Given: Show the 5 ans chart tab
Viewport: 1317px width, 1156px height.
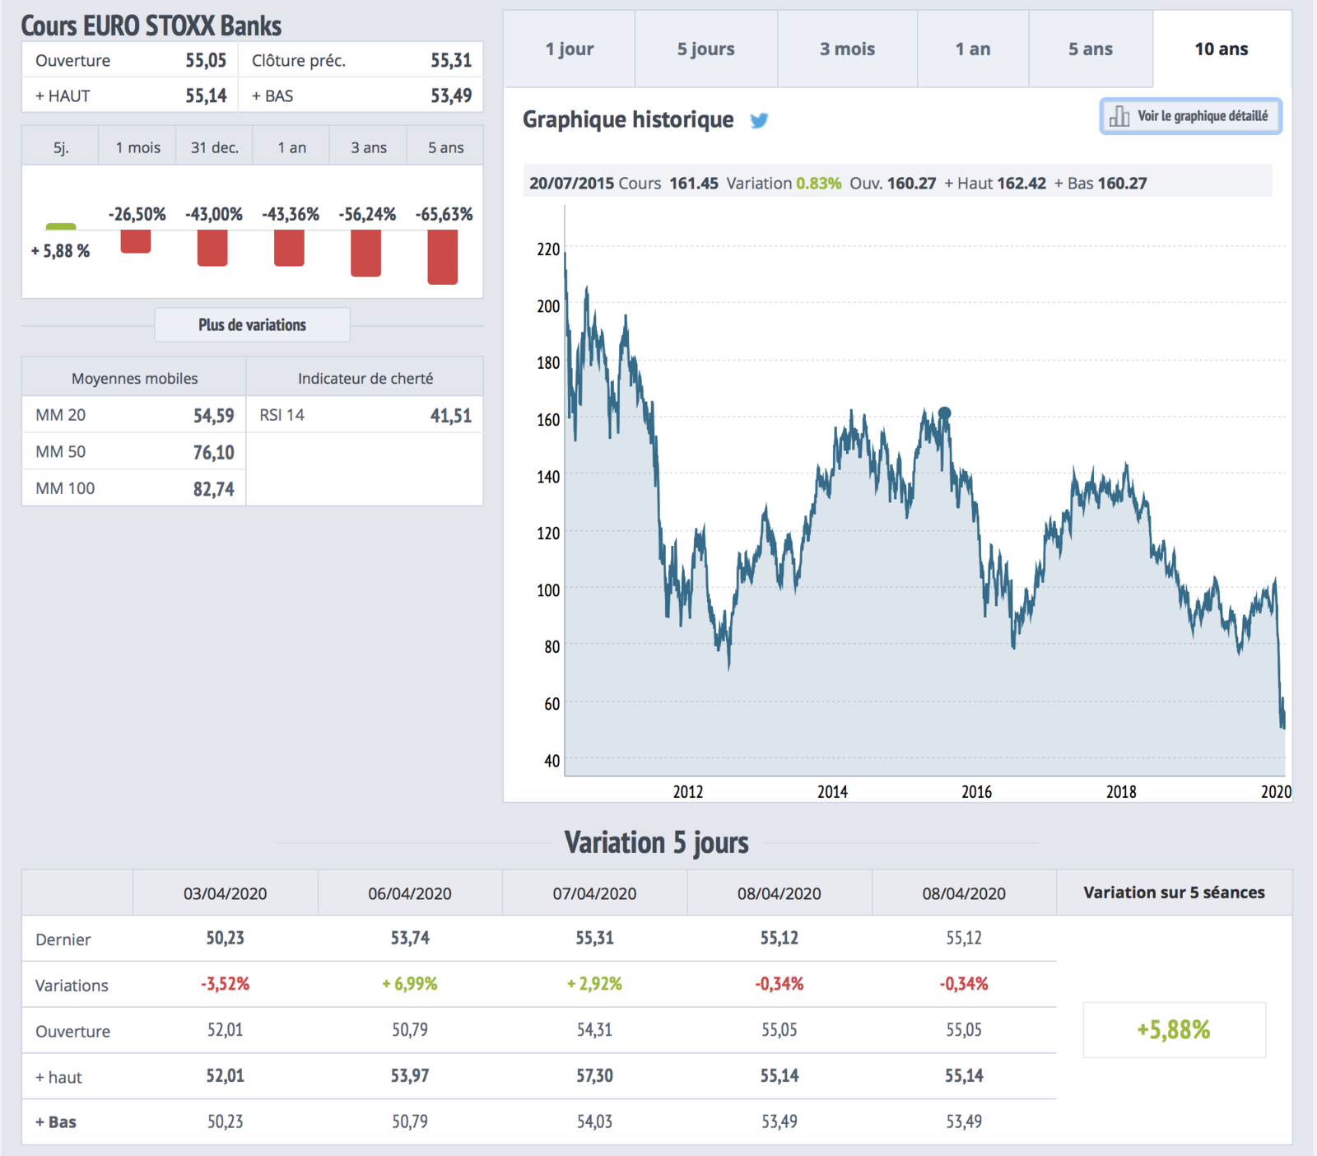Looking at the screenshot, I should click(x=1091, y=49).
